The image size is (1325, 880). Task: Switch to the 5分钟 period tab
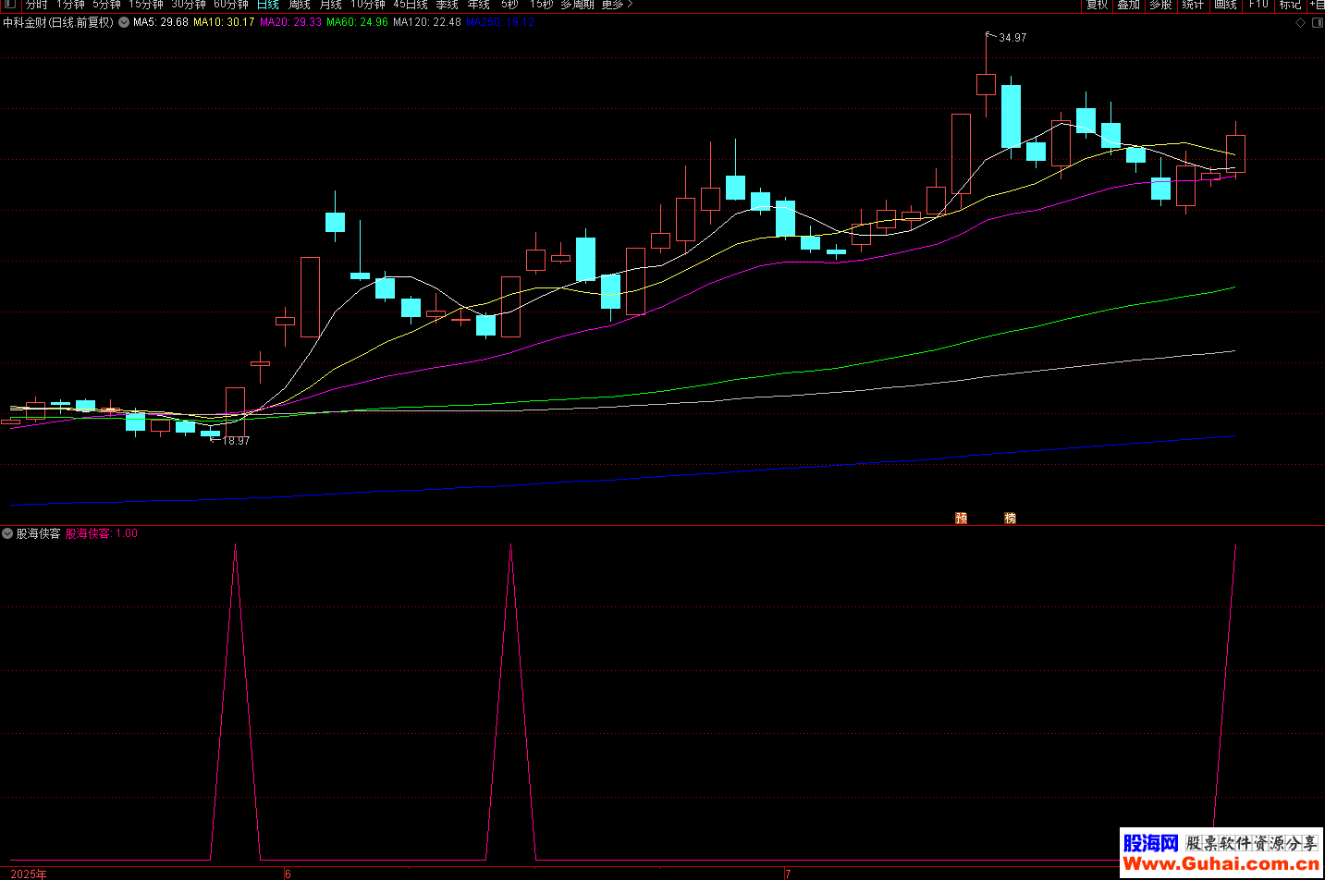106,5
